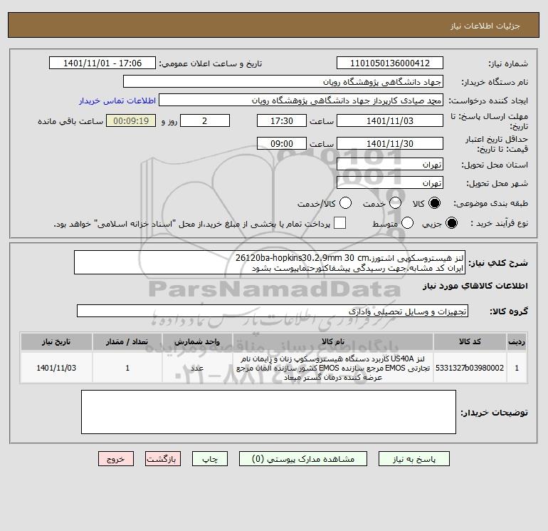Click the remaining time 00:09:19 field

pos(131,120)
